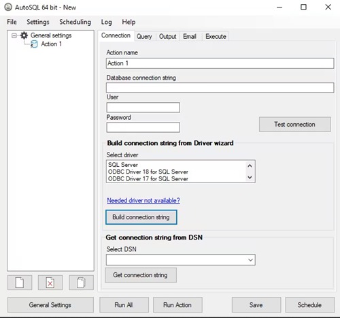Select the General settings gear icon
Viewport: 340px width, 318px height.
coord(24,35)
